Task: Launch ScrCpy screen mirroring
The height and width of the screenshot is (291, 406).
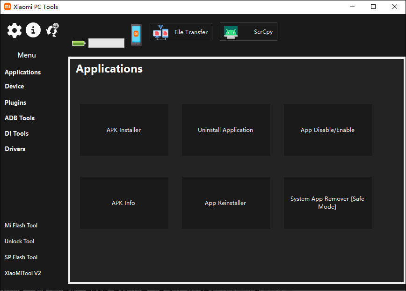Action: click(x=248, y=32)
